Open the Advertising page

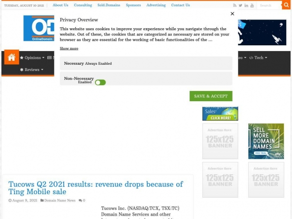(x=156, y=5)
